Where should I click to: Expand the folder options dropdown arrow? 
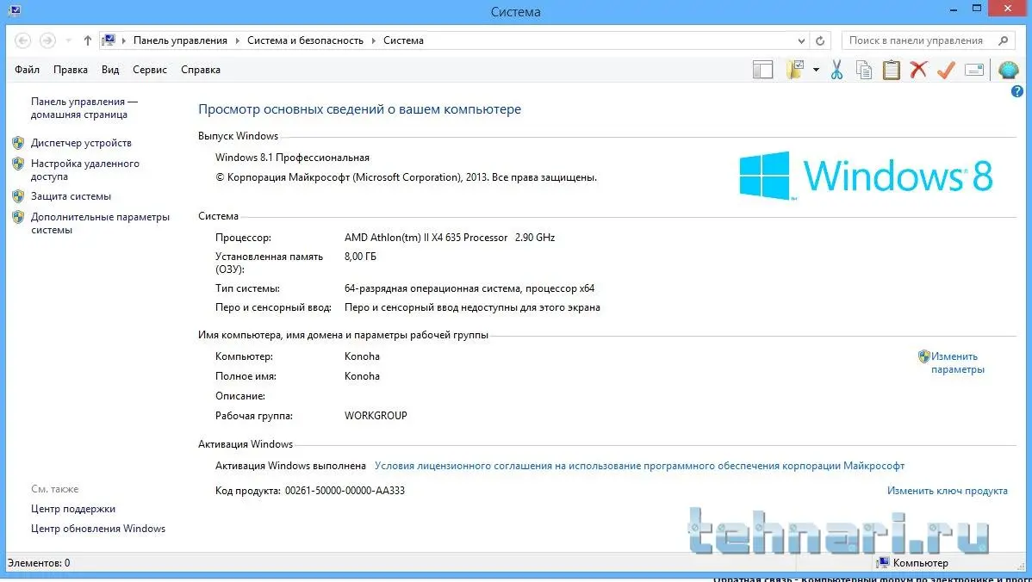point(816,70)
